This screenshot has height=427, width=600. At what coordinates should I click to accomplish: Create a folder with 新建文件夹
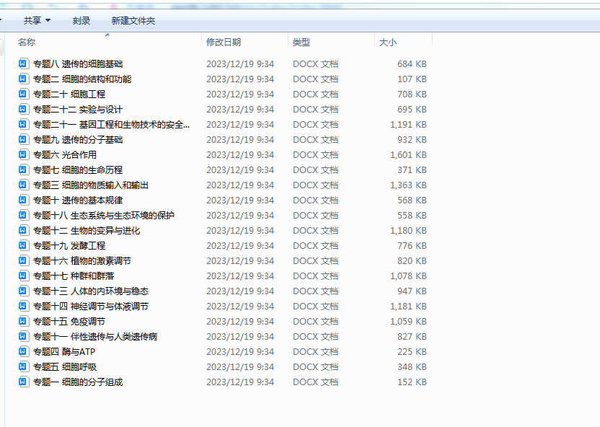click(x=133, y=21)
